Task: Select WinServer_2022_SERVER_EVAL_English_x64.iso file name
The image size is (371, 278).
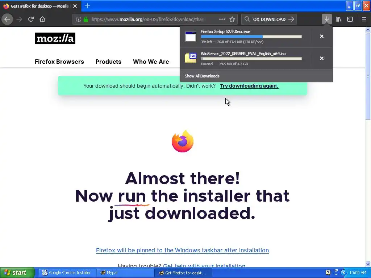Action: [243, 54]
